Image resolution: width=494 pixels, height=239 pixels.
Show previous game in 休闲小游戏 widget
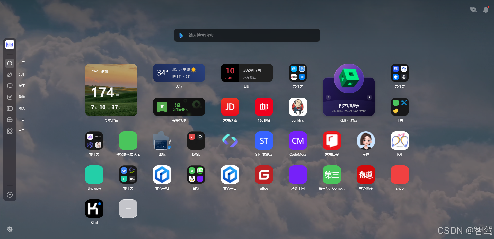(328, 97)
